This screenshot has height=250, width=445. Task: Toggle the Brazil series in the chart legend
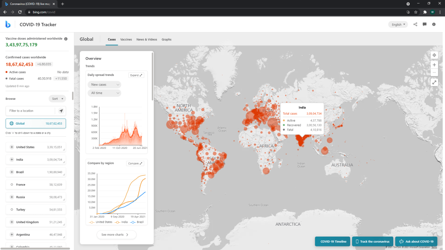tap(138, 222)
